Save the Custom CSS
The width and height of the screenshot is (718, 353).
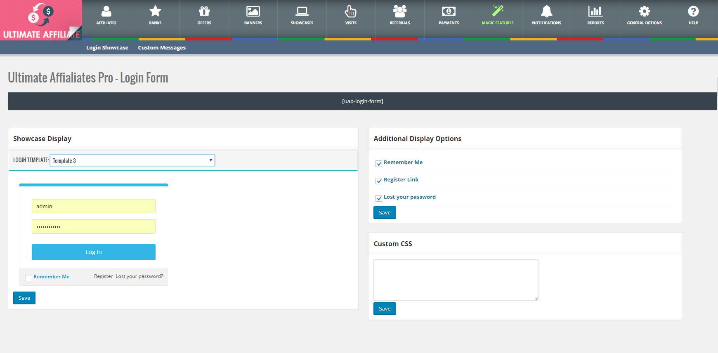(x=385, y=308)
